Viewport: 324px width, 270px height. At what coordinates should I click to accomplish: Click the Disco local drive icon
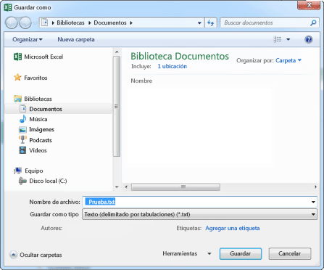click(x=22, y=181)
